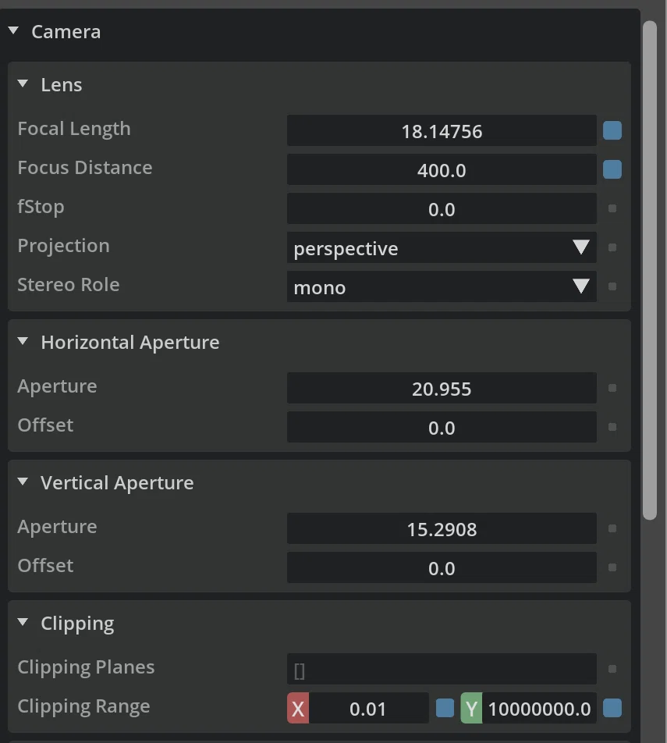The image size is (667, 743).
Task: Click gray indicator beside Vertical Aperture 15.2908
Action: click(612, 528)
